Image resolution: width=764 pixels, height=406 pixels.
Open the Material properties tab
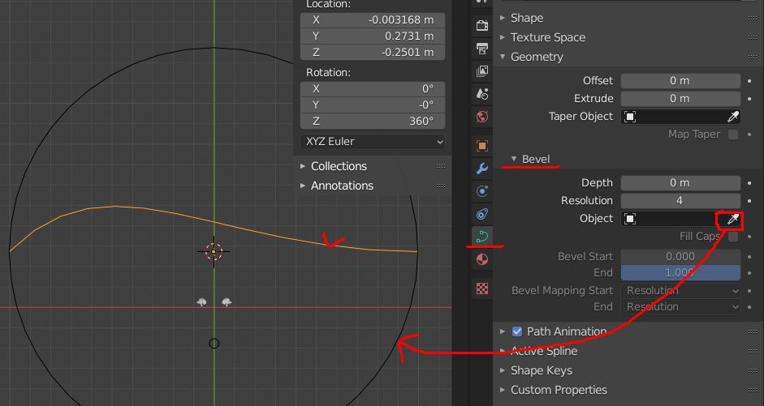pyautogui.click(x=482, y=259)
